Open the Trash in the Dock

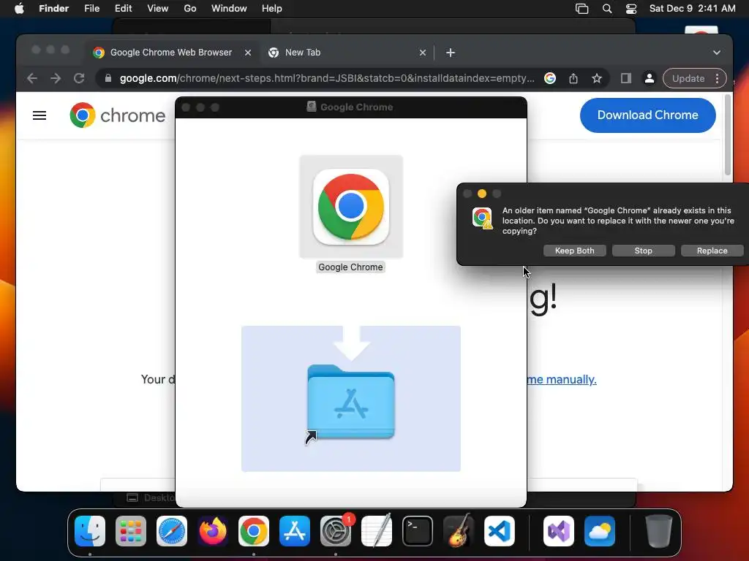pyautogui.click(x=659, y=531)
